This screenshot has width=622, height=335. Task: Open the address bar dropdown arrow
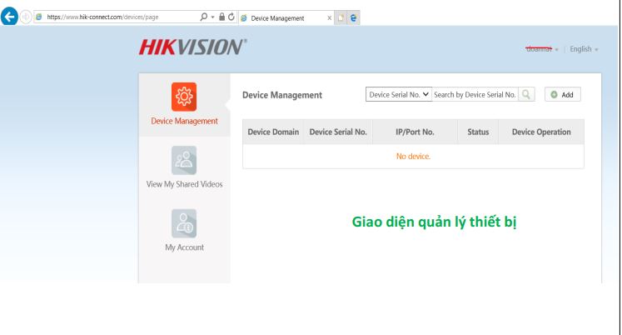tap(213, 17)
